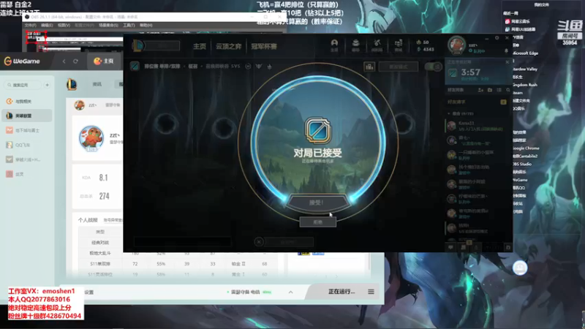Click the 主页 tab in League client
Viewport: 585px width, 329px height.
tap(200, 46)
